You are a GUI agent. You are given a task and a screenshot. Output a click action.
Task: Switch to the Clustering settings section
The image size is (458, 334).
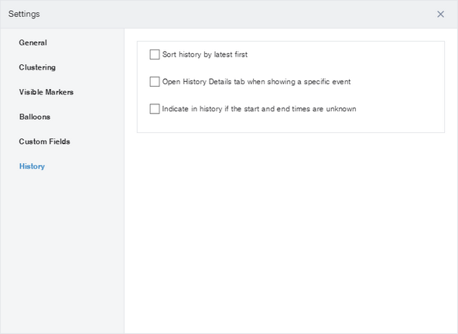37,67
